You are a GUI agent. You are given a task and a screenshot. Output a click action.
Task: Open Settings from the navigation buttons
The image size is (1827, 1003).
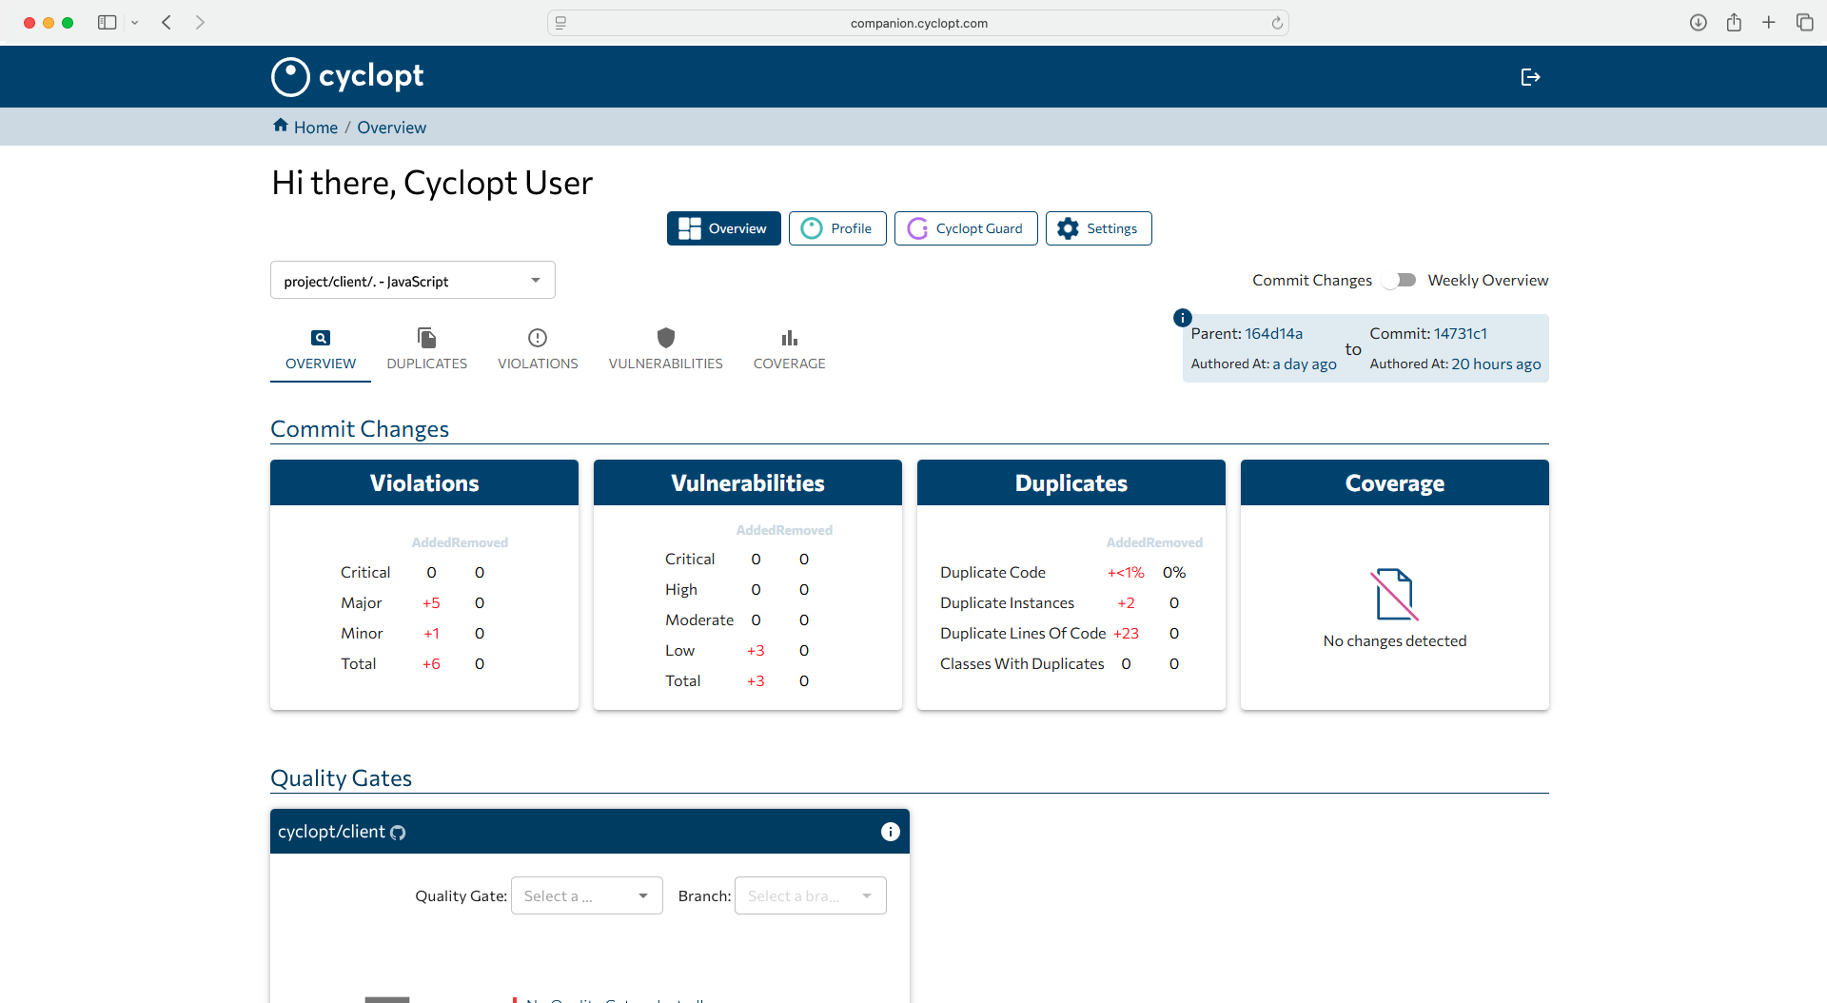[x=1098, y=228]
